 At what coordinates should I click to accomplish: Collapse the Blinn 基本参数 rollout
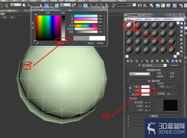tap(153, 81)
